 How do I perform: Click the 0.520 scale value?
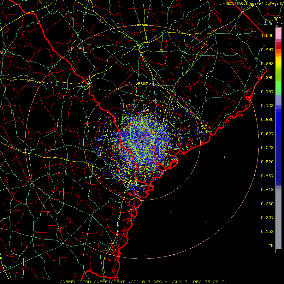pos(267,162)
